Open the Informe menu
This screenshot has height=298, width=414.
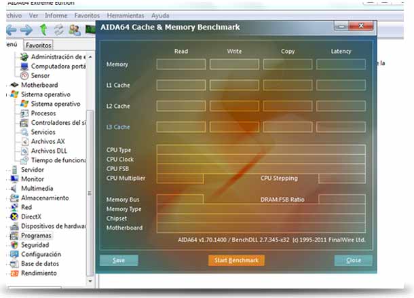(x=56, y=16)
